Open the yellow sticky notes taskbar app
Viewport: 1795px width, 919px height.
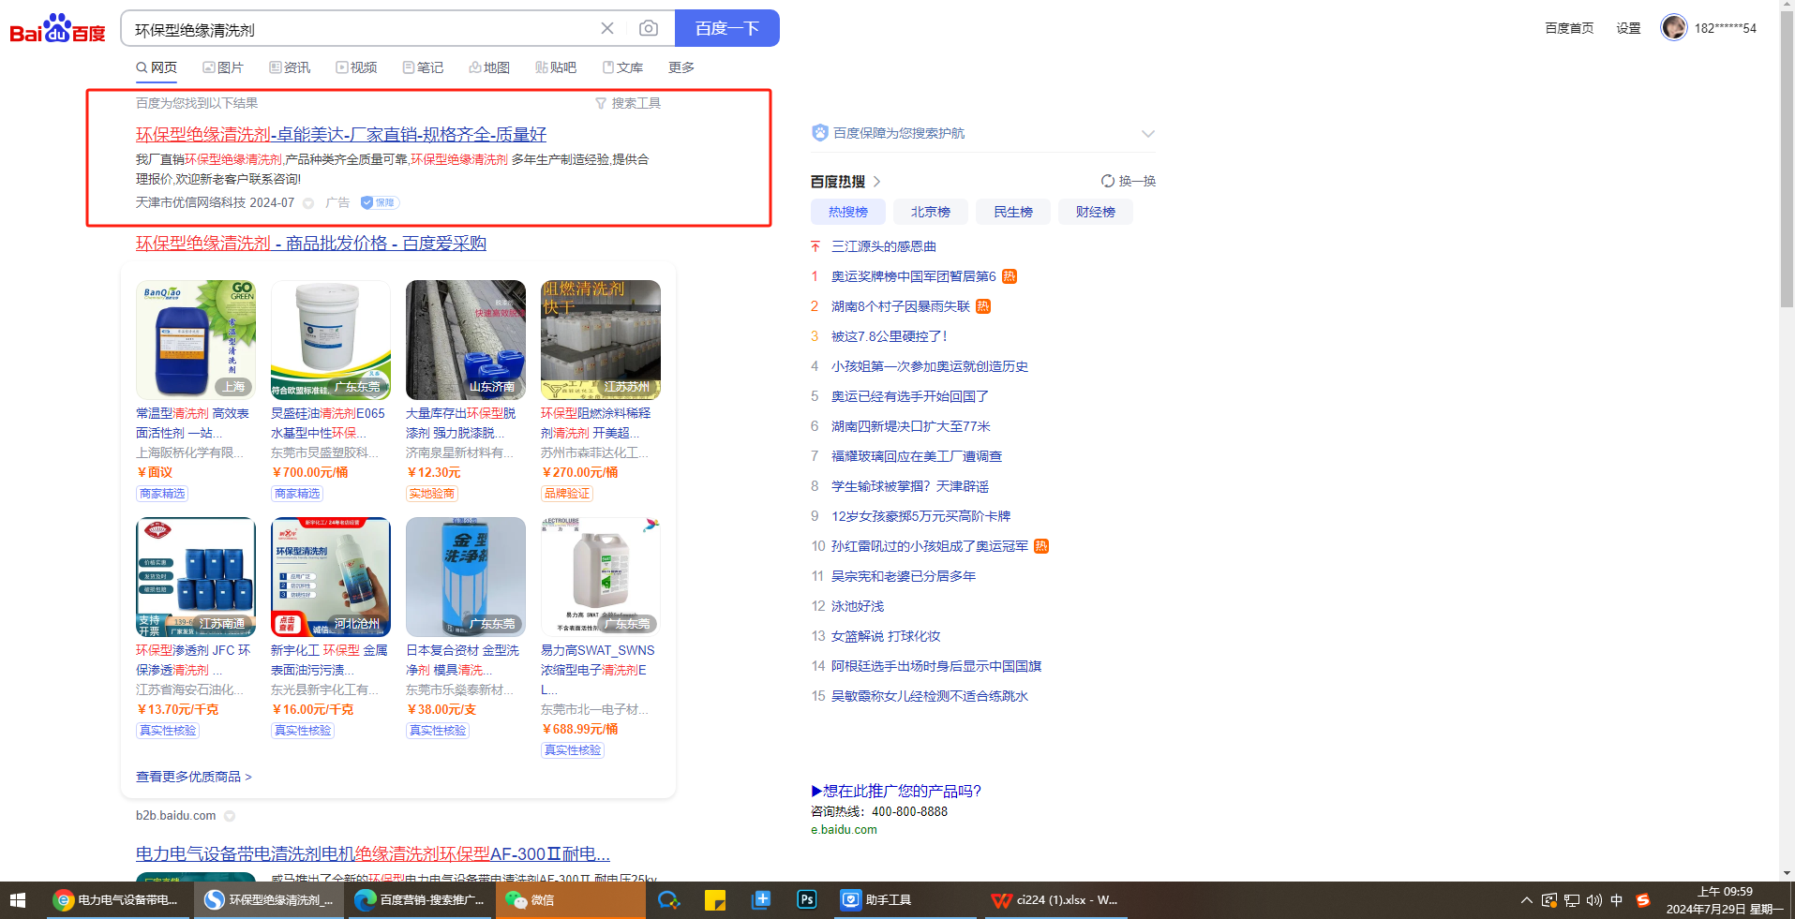tap(714, 900)
